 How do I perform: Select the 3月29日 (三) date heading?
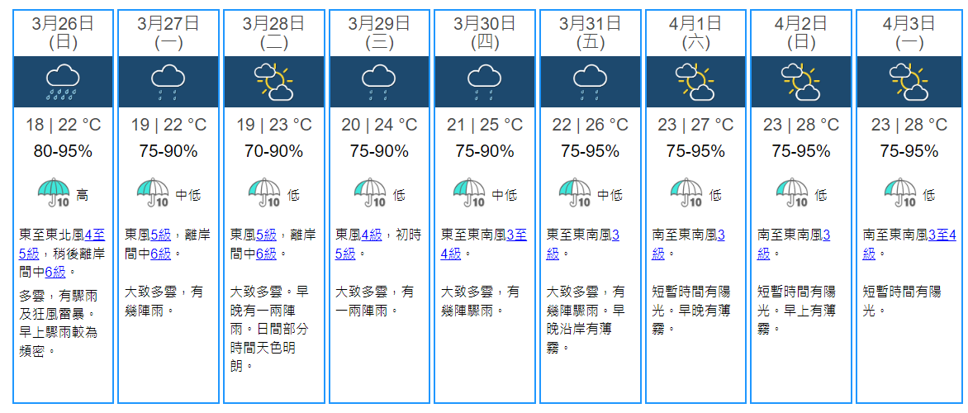379,32
